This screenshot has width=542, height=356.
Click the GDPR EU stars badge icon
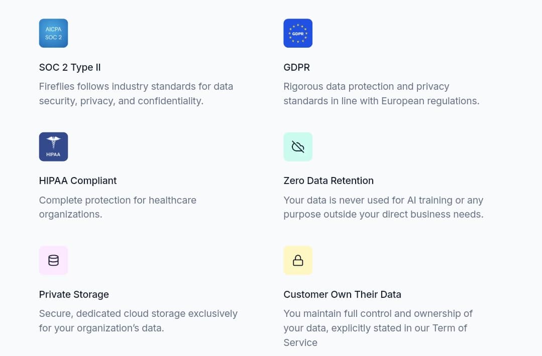[297, 33]
